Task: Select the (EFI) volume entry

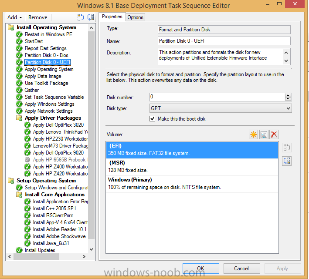Action: [x=192, y=150]
